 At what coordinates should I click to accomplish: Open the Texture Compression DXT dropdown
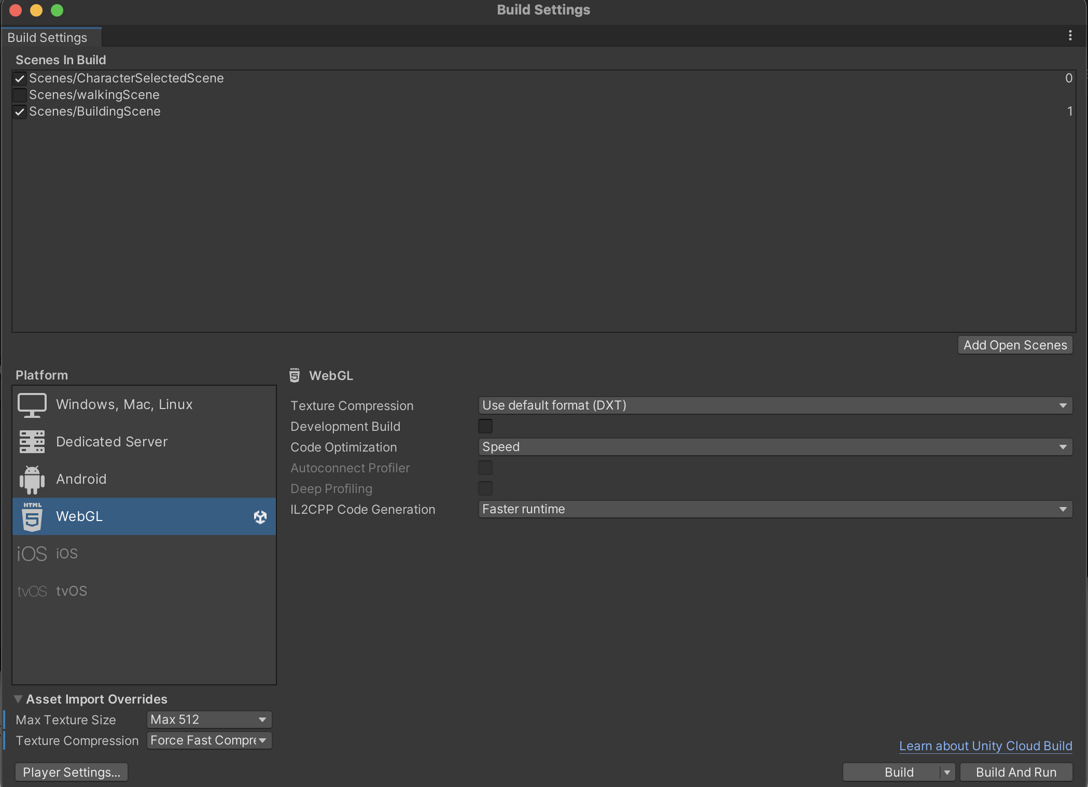click(775, 406)
